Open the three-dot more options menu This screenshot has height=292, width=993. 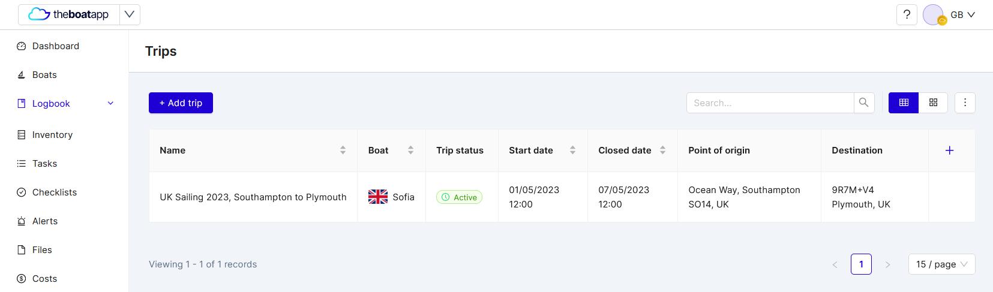(x=965, y=103)
